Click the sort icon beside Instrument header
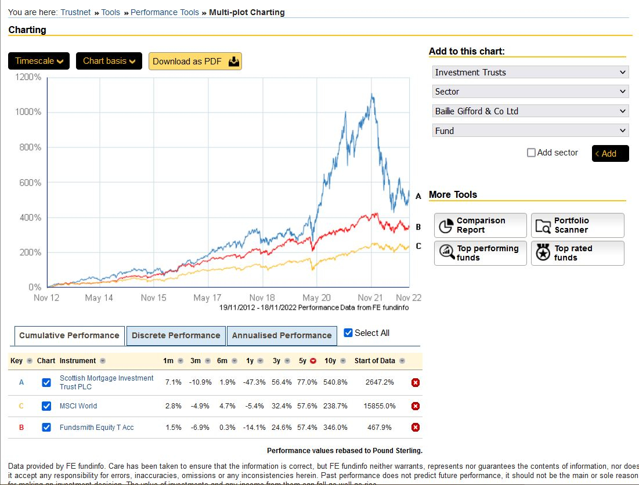This screenshot has width=639, height=485. point(103,361)
